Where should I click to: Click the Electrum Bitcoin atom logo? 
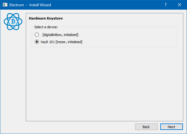tap(13, 22)
